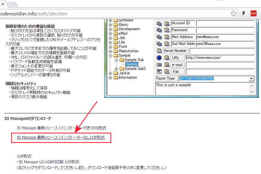261x174 pixels.
Task: Click the empty Account ID input field
Action: coord(225,23)
